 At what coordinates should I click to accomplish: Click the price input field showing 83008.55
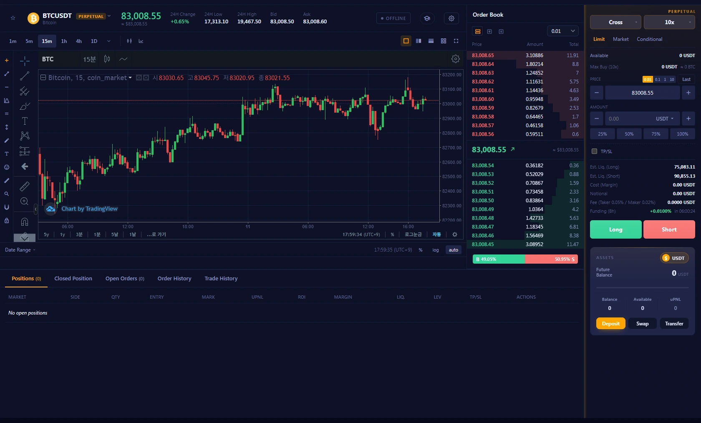pyautogui.click(x=642, y=93)
